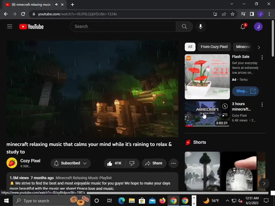Screen dimensions: 275x206
Task: Mute the tab via speaker icon
Action: [56, 5]
